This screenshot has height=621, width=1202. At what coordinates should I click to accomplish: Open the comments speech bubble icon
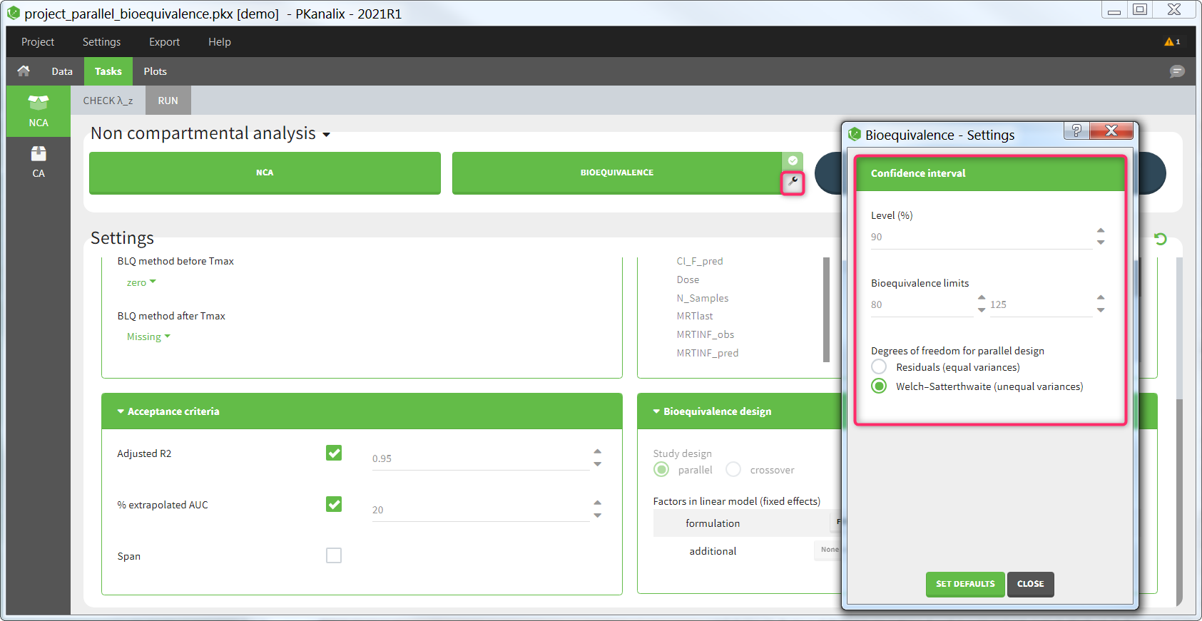click(1177, 71)
